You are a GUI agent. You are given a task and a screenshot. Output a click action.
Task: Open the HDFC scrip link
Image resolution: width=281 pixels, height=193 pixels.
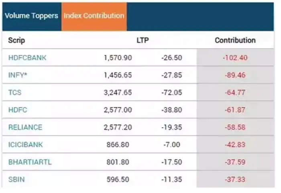pos(17,110)
